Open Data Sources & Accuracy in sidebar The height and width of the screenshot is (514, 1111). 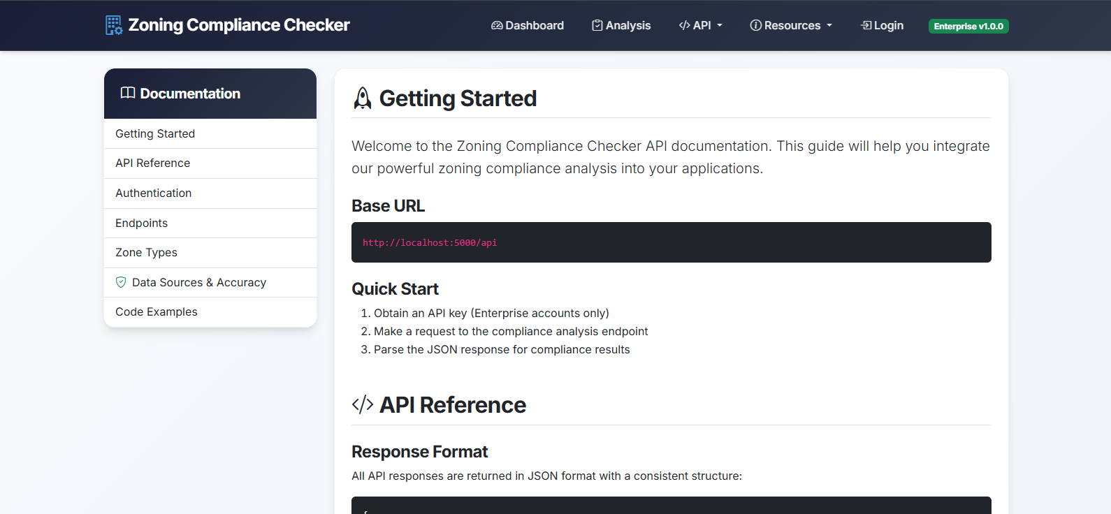tap(210, 283)
